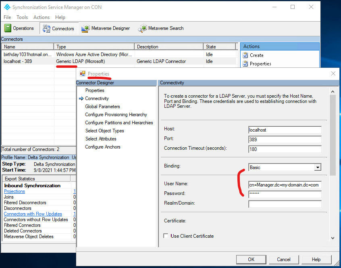Click Generic LDAP Connector description cell
This screenshot has height=268, width=341.
point(161,61)
